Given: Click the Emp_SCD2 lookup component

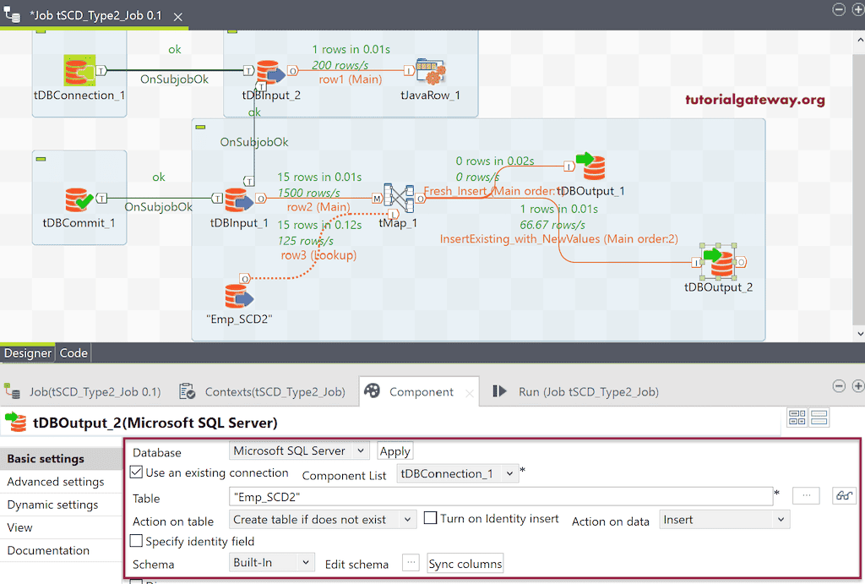Looking at the screenshot, I should pos(239,297).
